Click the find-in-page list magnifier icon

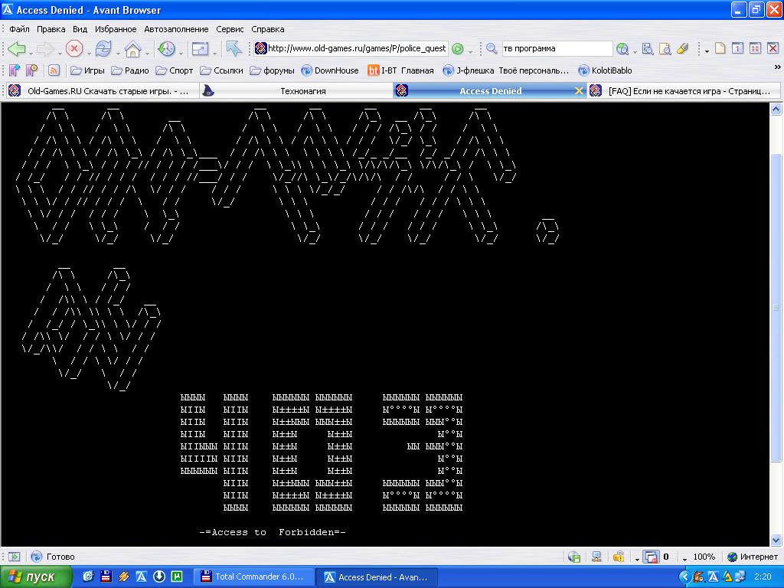pyautogui.click(x=648, y=48)
